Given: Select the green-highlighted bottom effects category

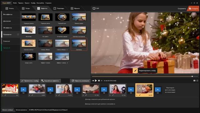Looking at the screenshot, I should tap(11, 48).
